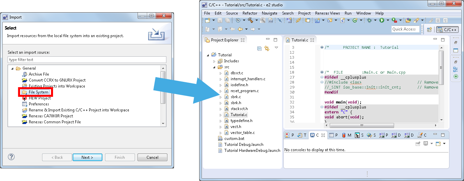Open the dropdown arrow next to Build hammer
This screenshot has height=181, width=464.
click(x=257, y=20)
